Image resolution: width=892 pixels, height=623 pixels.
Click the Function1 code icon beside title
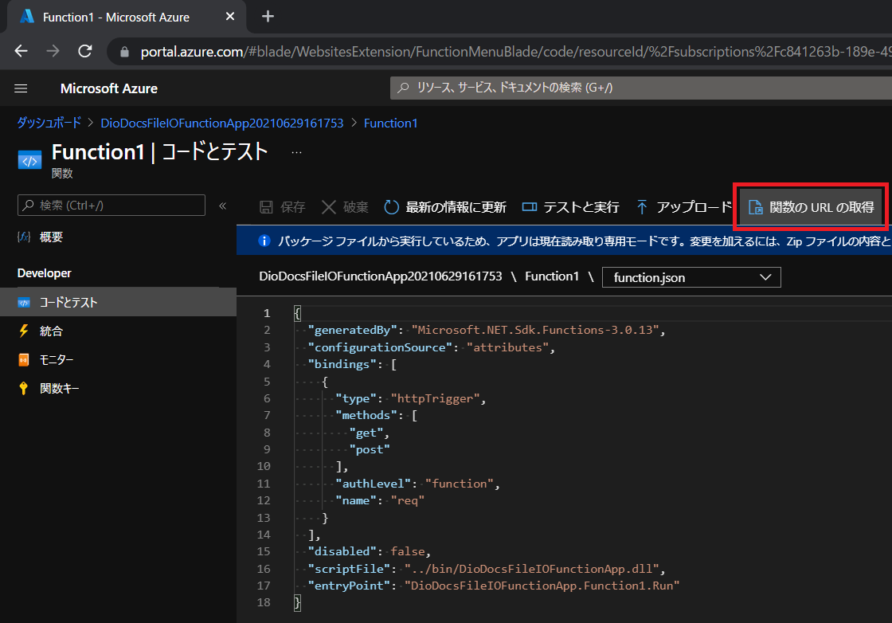tap(29, 160)
